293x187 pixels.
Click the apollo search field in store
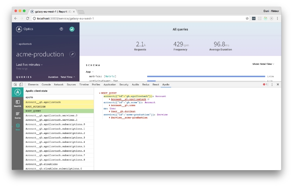[59, 97]
